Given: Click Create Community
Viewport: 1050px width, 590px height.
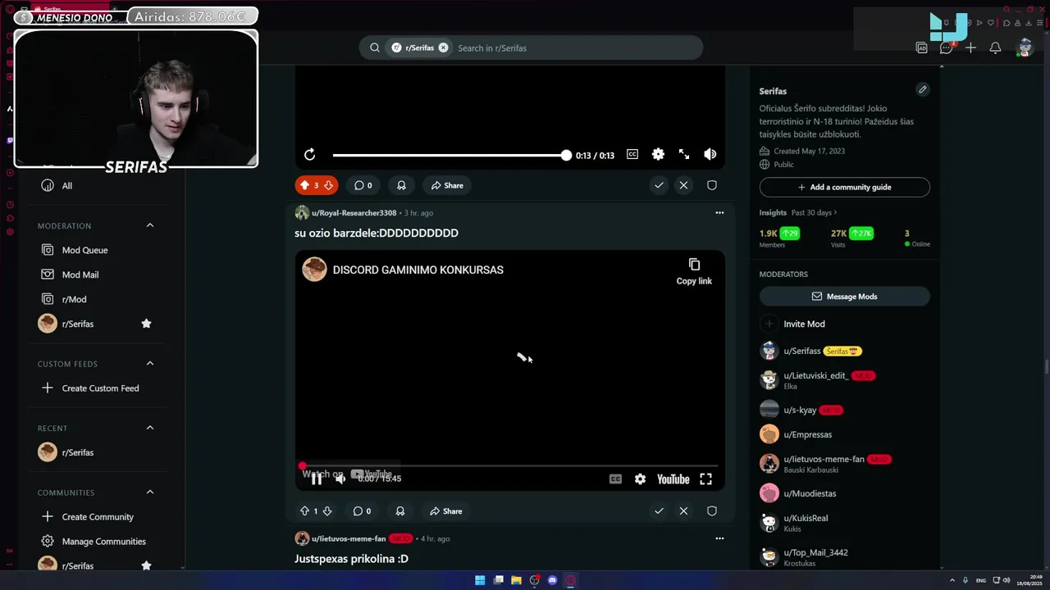Looking at the screenshot, I should 98,517.
